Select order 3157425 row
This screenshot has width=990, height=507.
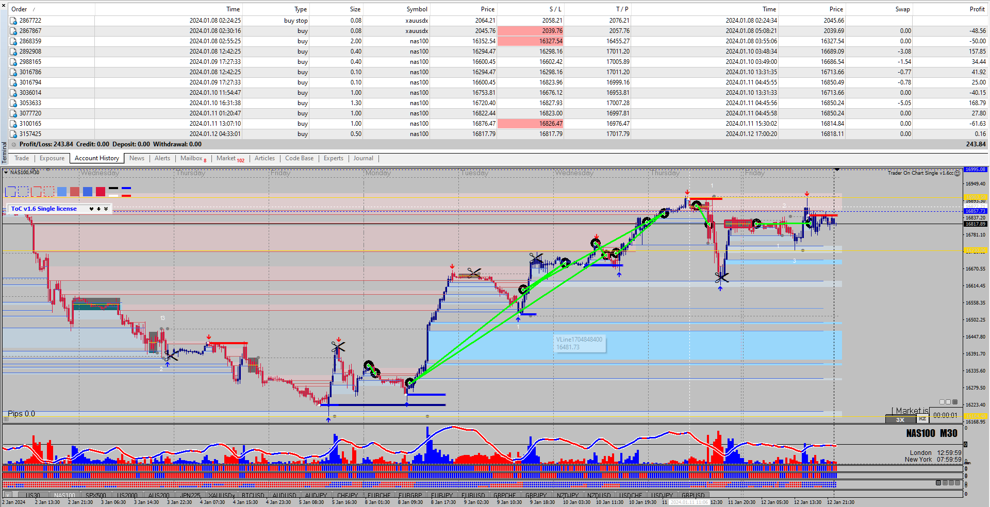498,134
